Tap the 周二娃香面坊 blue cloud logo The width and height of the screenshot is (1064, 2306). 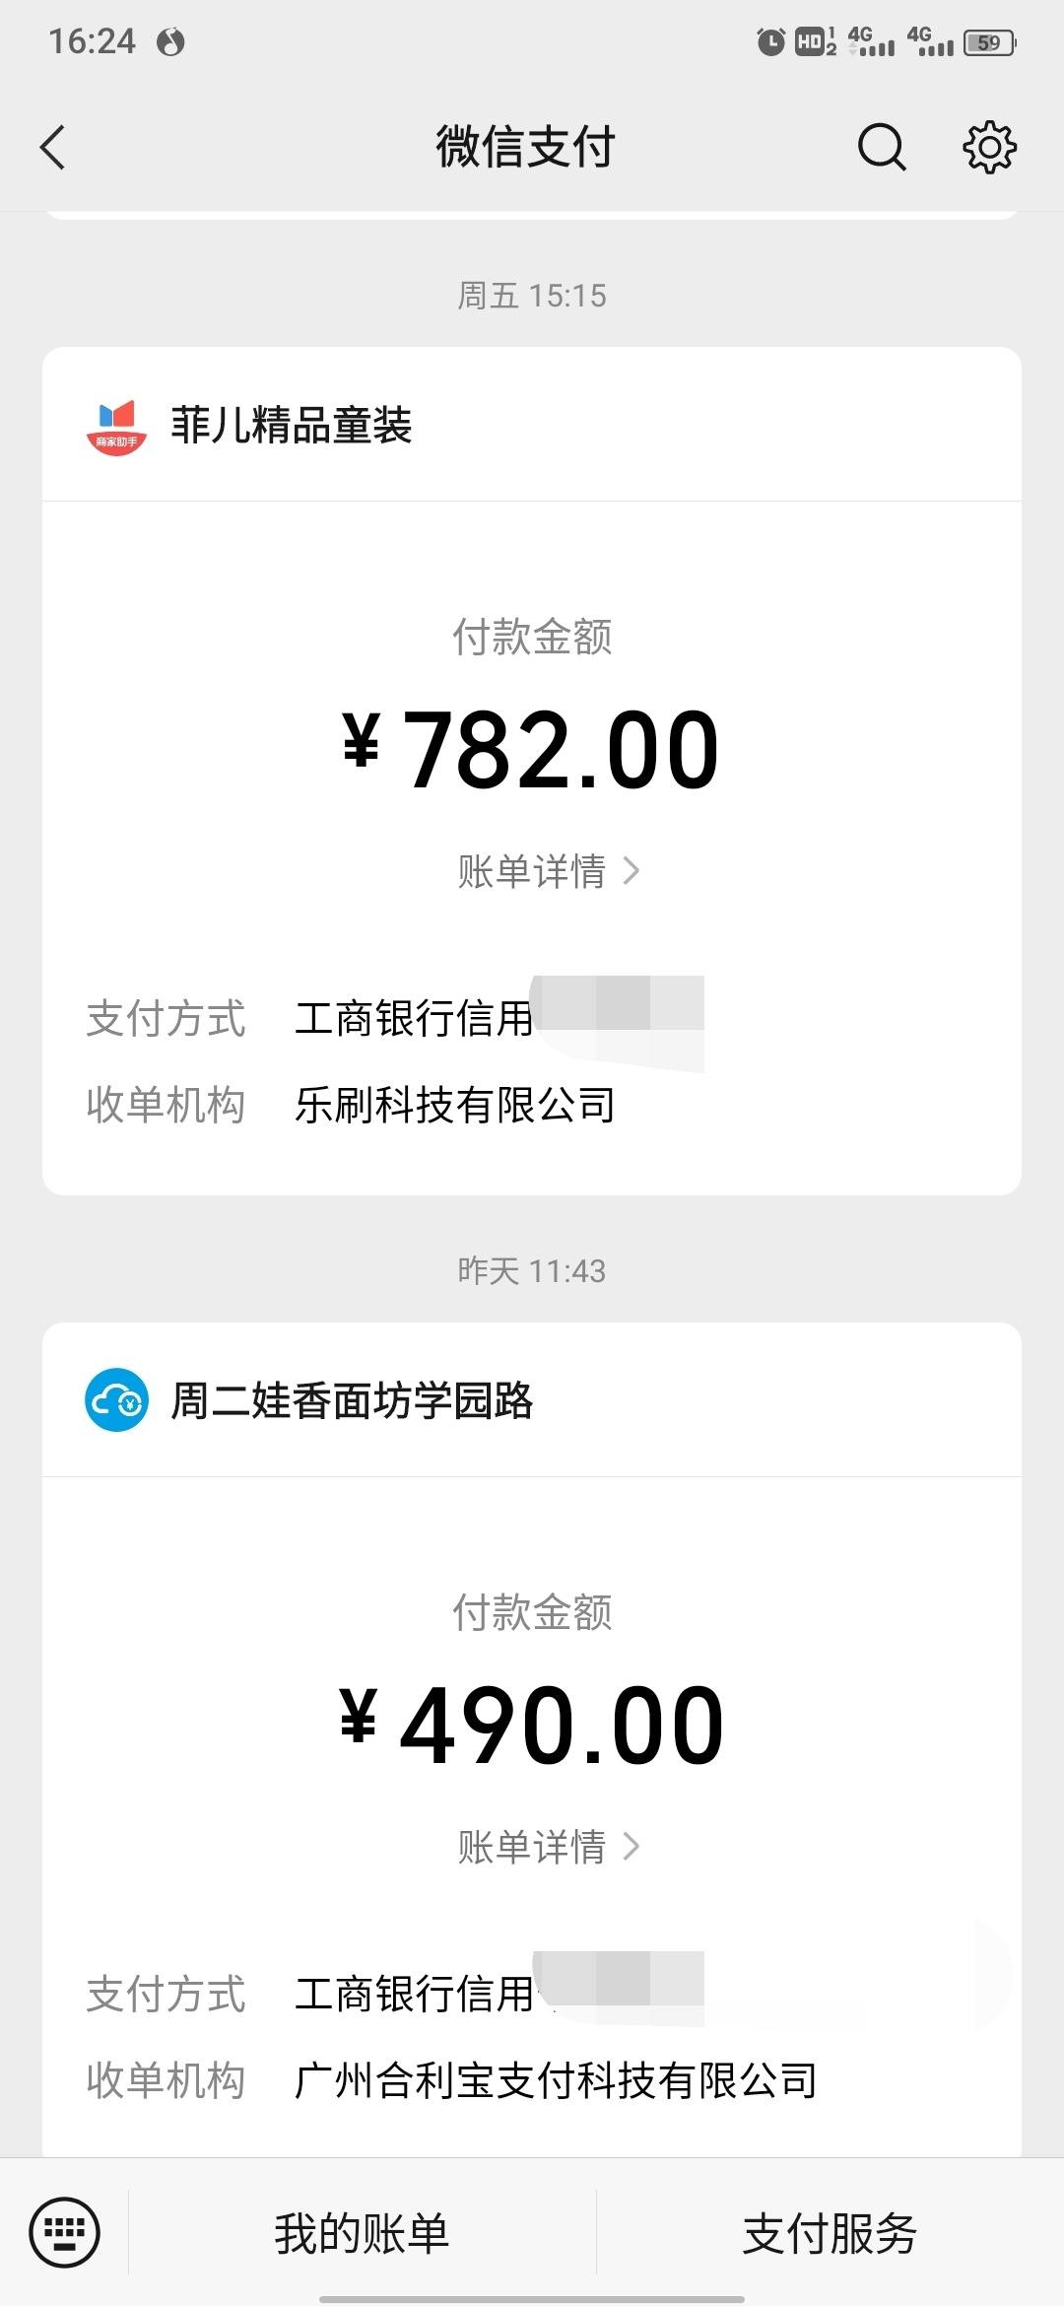point(116,1400)
